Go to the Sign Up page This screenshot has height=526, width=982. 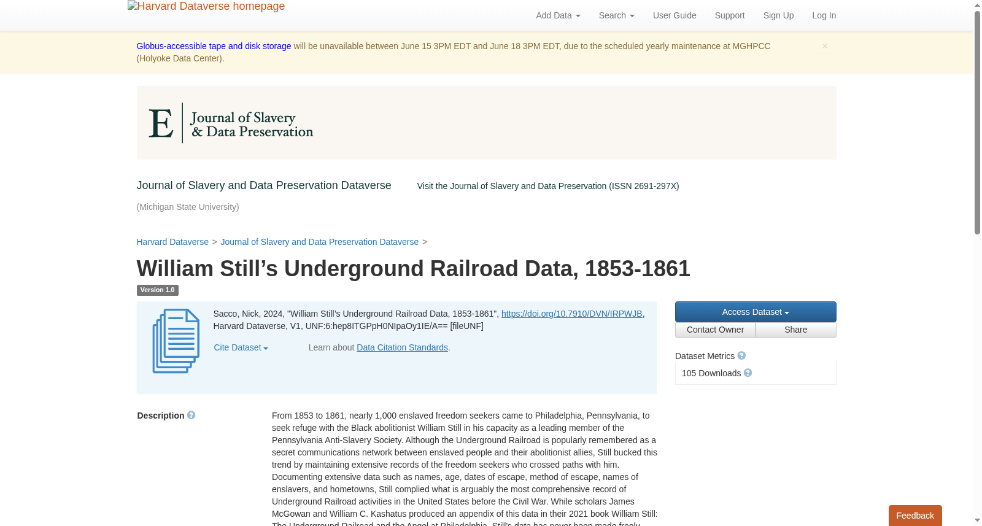(x=778, y=15)
